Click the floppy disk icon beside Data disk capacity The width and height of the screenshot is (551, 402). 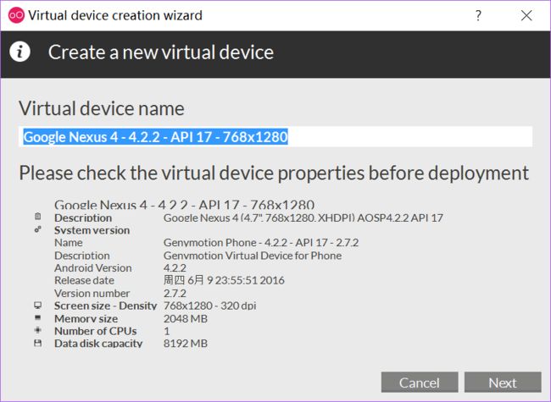[x=38, y=343]
